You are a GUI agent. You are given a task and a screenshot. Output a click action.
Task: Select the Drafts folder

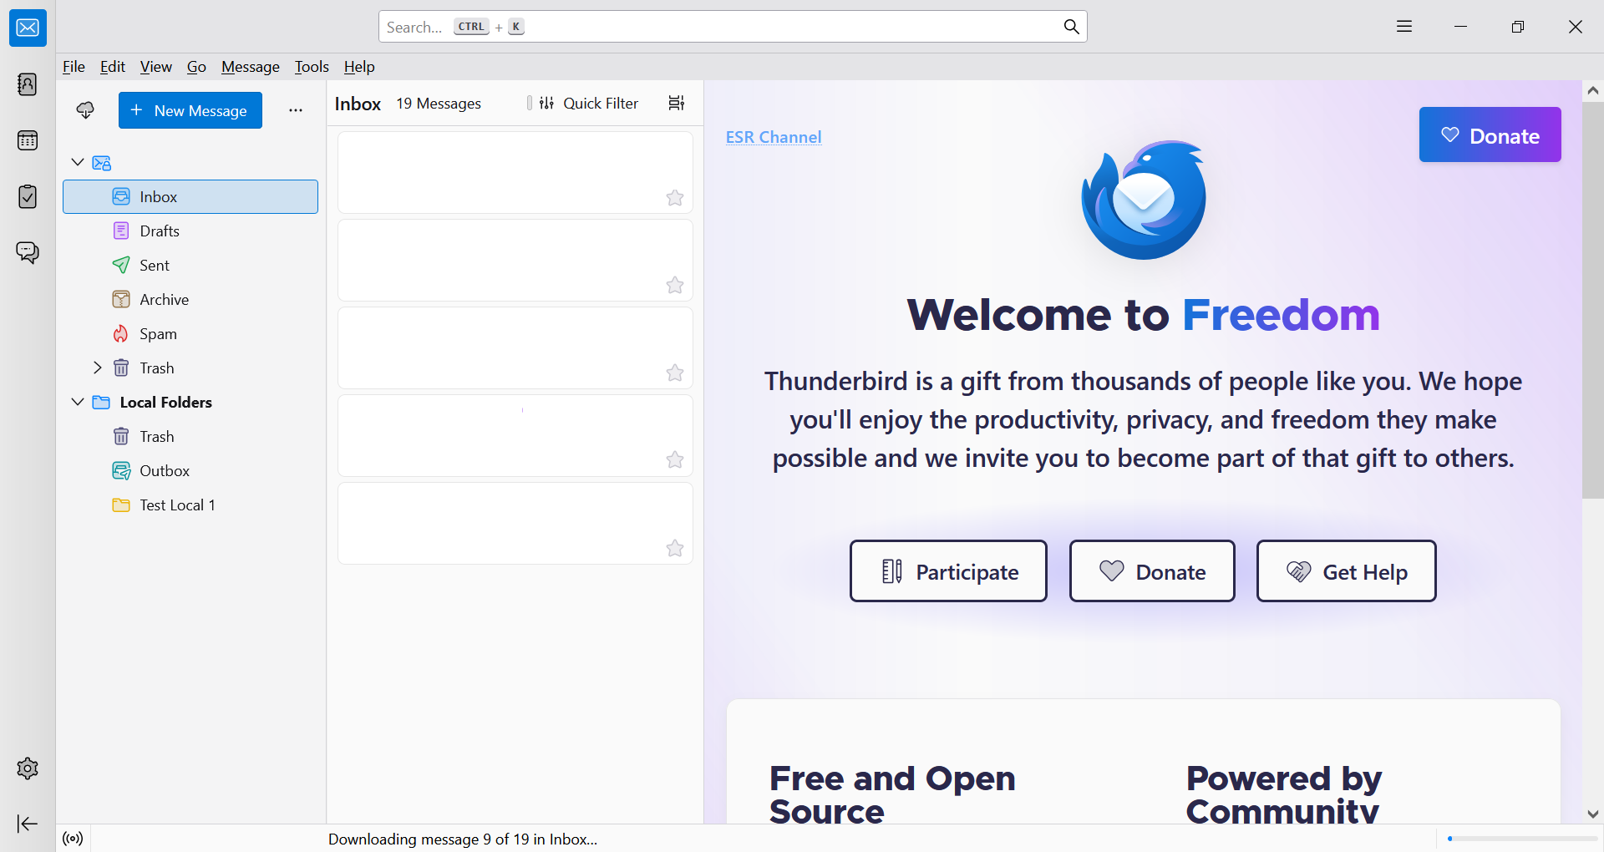[x=190, y=231]
